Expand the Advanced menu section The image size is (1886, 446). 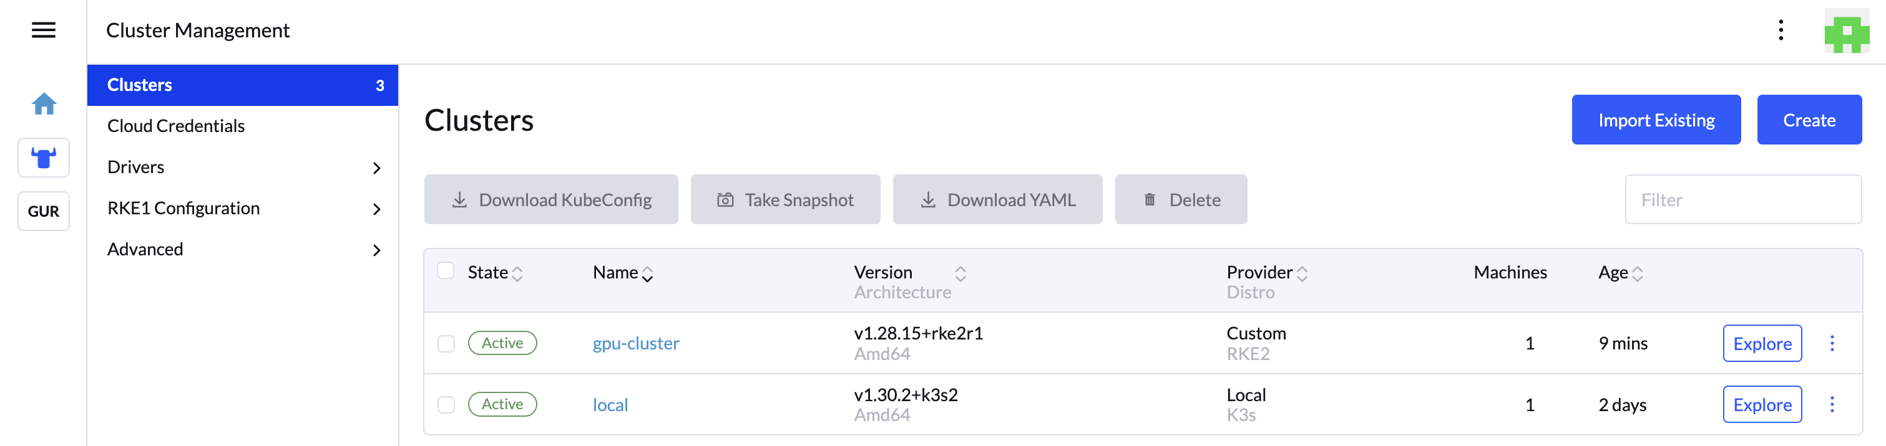(x=376, y=250)
